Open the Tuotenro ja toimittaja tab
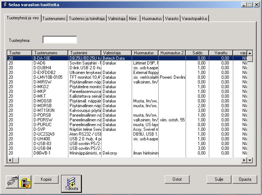The width and height of the screenshot is (262, 195). (x=87, y=19)
